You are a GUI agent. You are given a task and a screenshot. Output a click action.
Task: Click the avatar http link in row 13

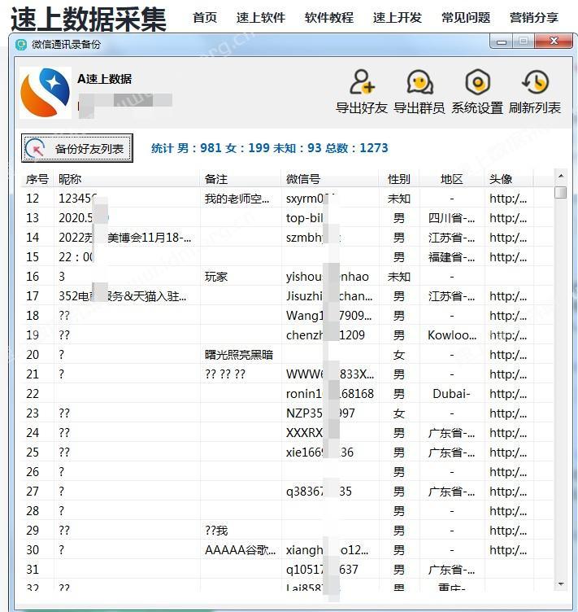tap(508, 218)
